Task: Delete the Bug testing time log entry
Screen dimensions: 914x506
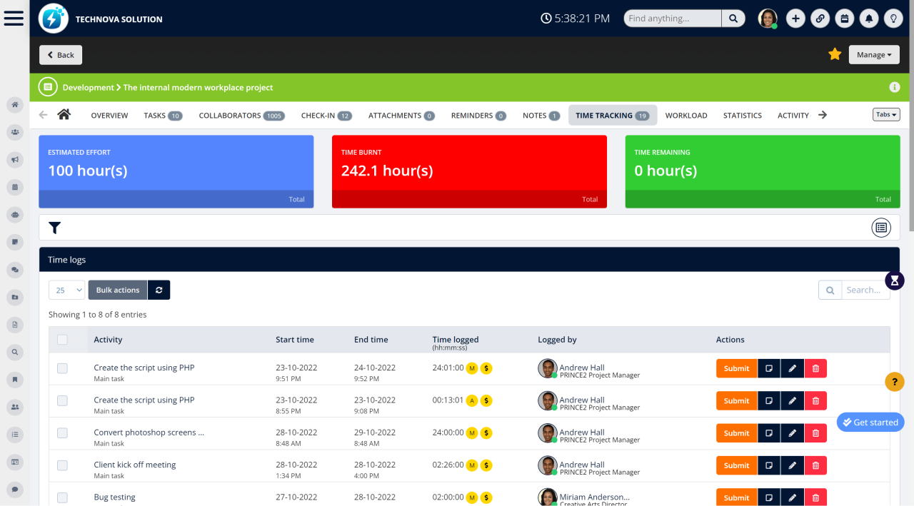Action: (x=815, y=497)
